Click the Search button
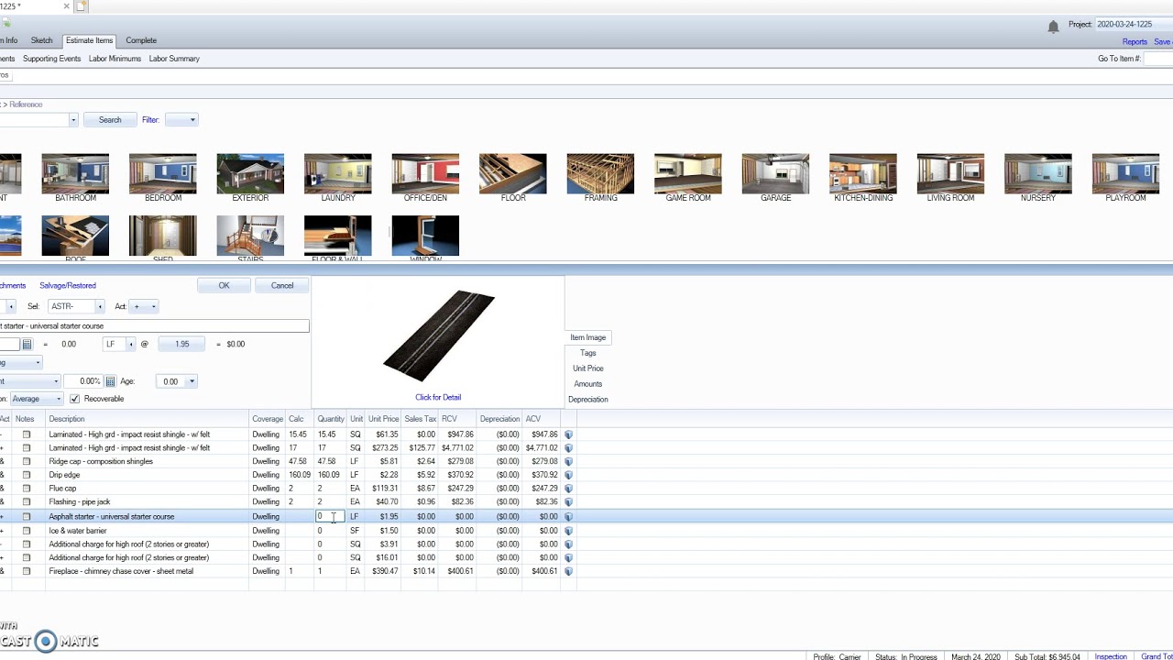Screen dimensions: 1173x660 (110, 120)
